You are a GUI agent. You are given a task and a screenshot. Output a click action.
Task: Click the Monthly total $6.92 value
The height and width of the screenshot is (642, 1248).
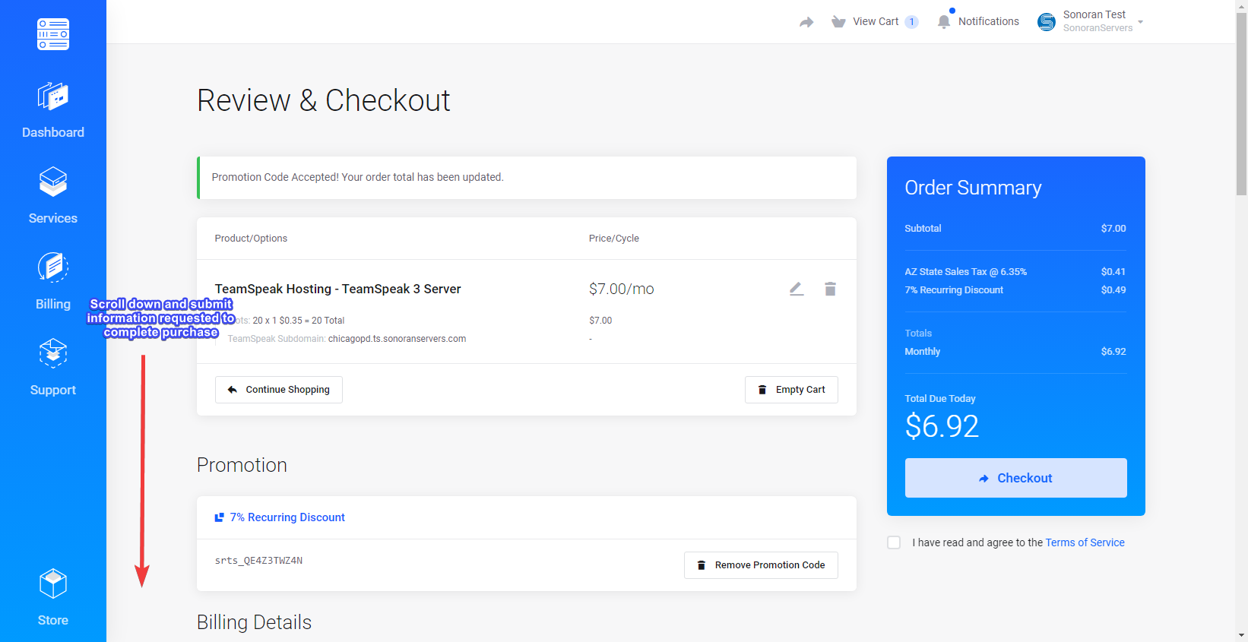point(1113,352)
